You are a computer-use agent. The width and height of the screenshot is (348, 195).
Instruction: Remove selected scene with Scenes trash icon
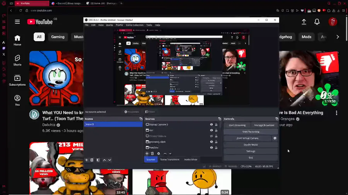(92, 160)
